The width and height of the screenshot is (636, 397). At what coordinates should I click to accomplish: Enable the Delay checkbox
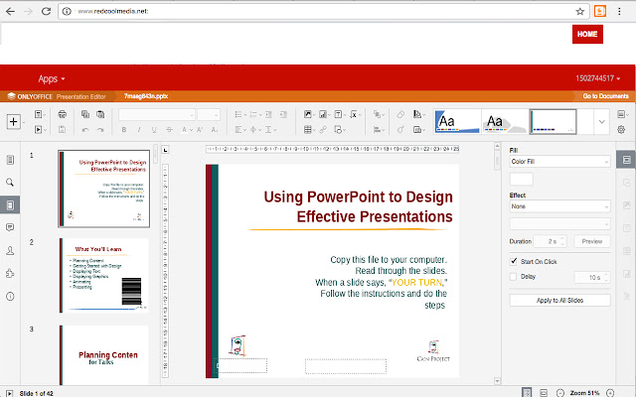point(513,278)
